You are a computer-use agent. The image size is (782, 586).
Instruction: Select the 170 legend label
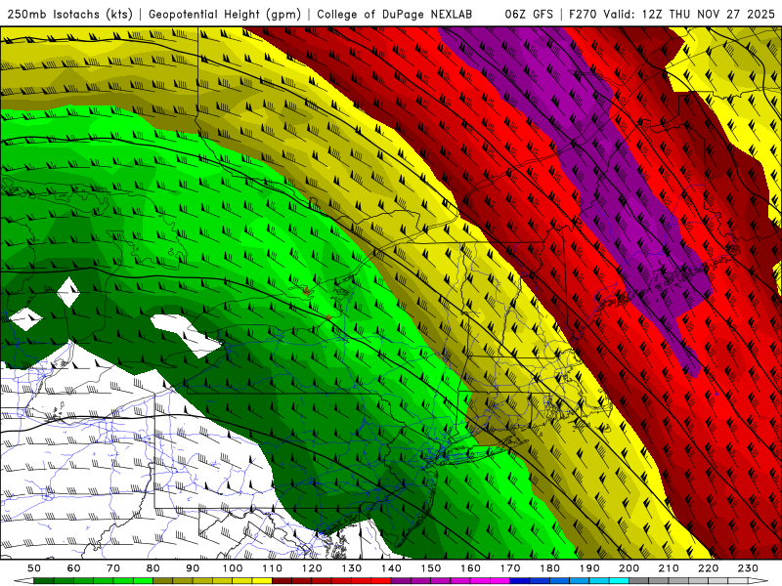[x=510, y=568]
